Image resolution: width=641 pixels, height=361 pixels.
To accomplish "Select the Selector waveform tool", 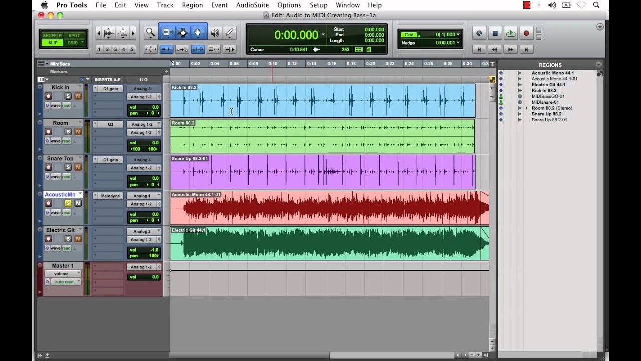I will tap(182, 33).
